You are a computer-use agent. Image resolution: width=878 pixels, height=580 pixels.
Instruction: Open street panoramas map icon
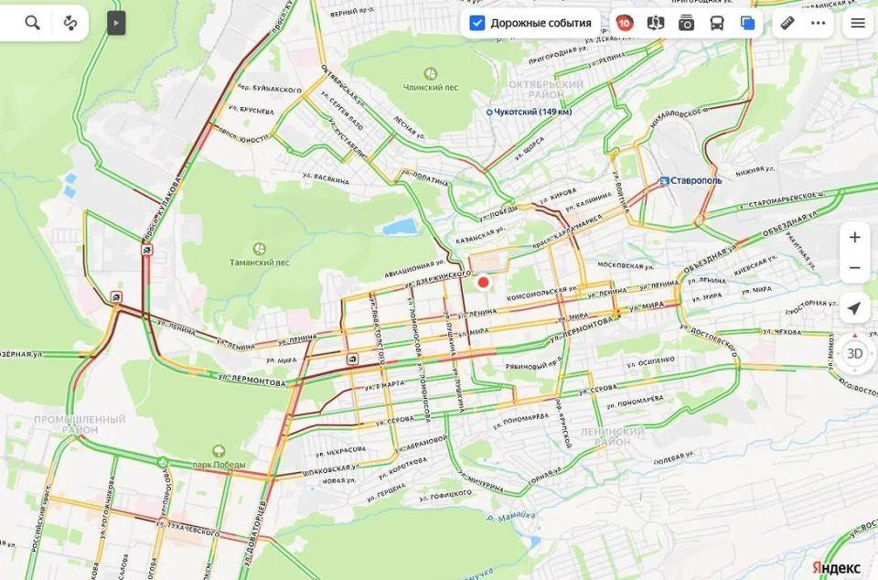pos(656,23)
